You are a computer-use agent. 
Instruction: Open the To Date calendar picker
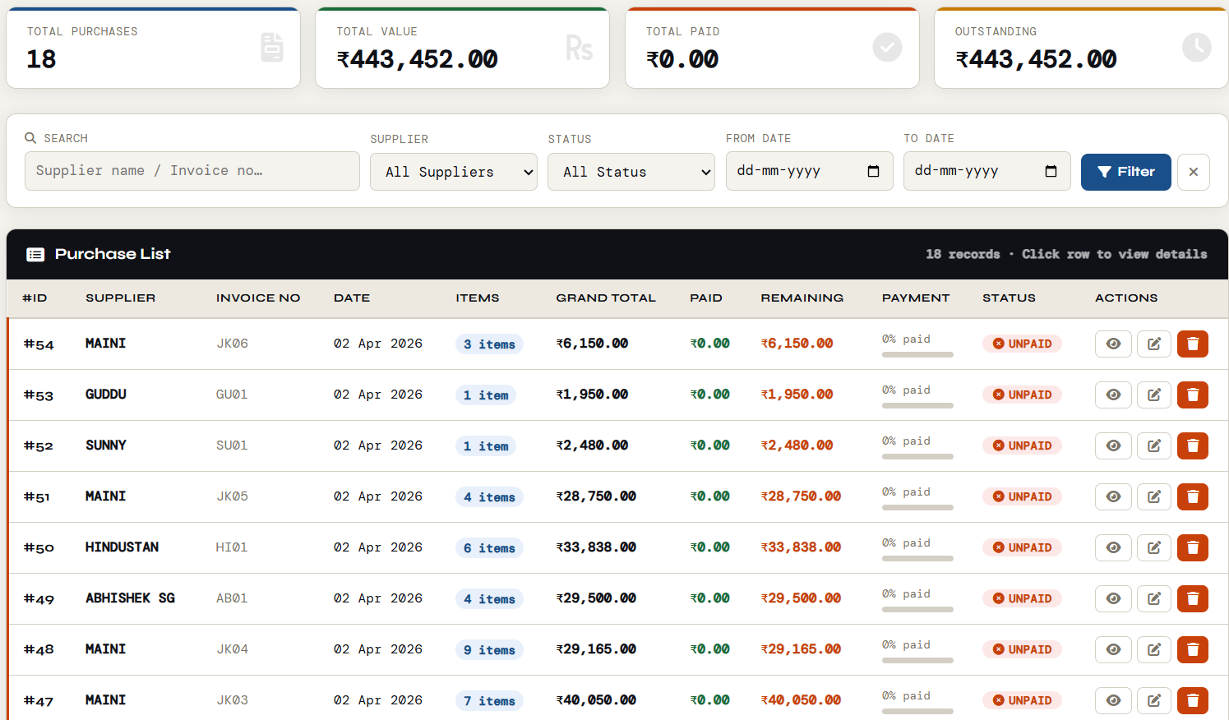pos(1051,171)
